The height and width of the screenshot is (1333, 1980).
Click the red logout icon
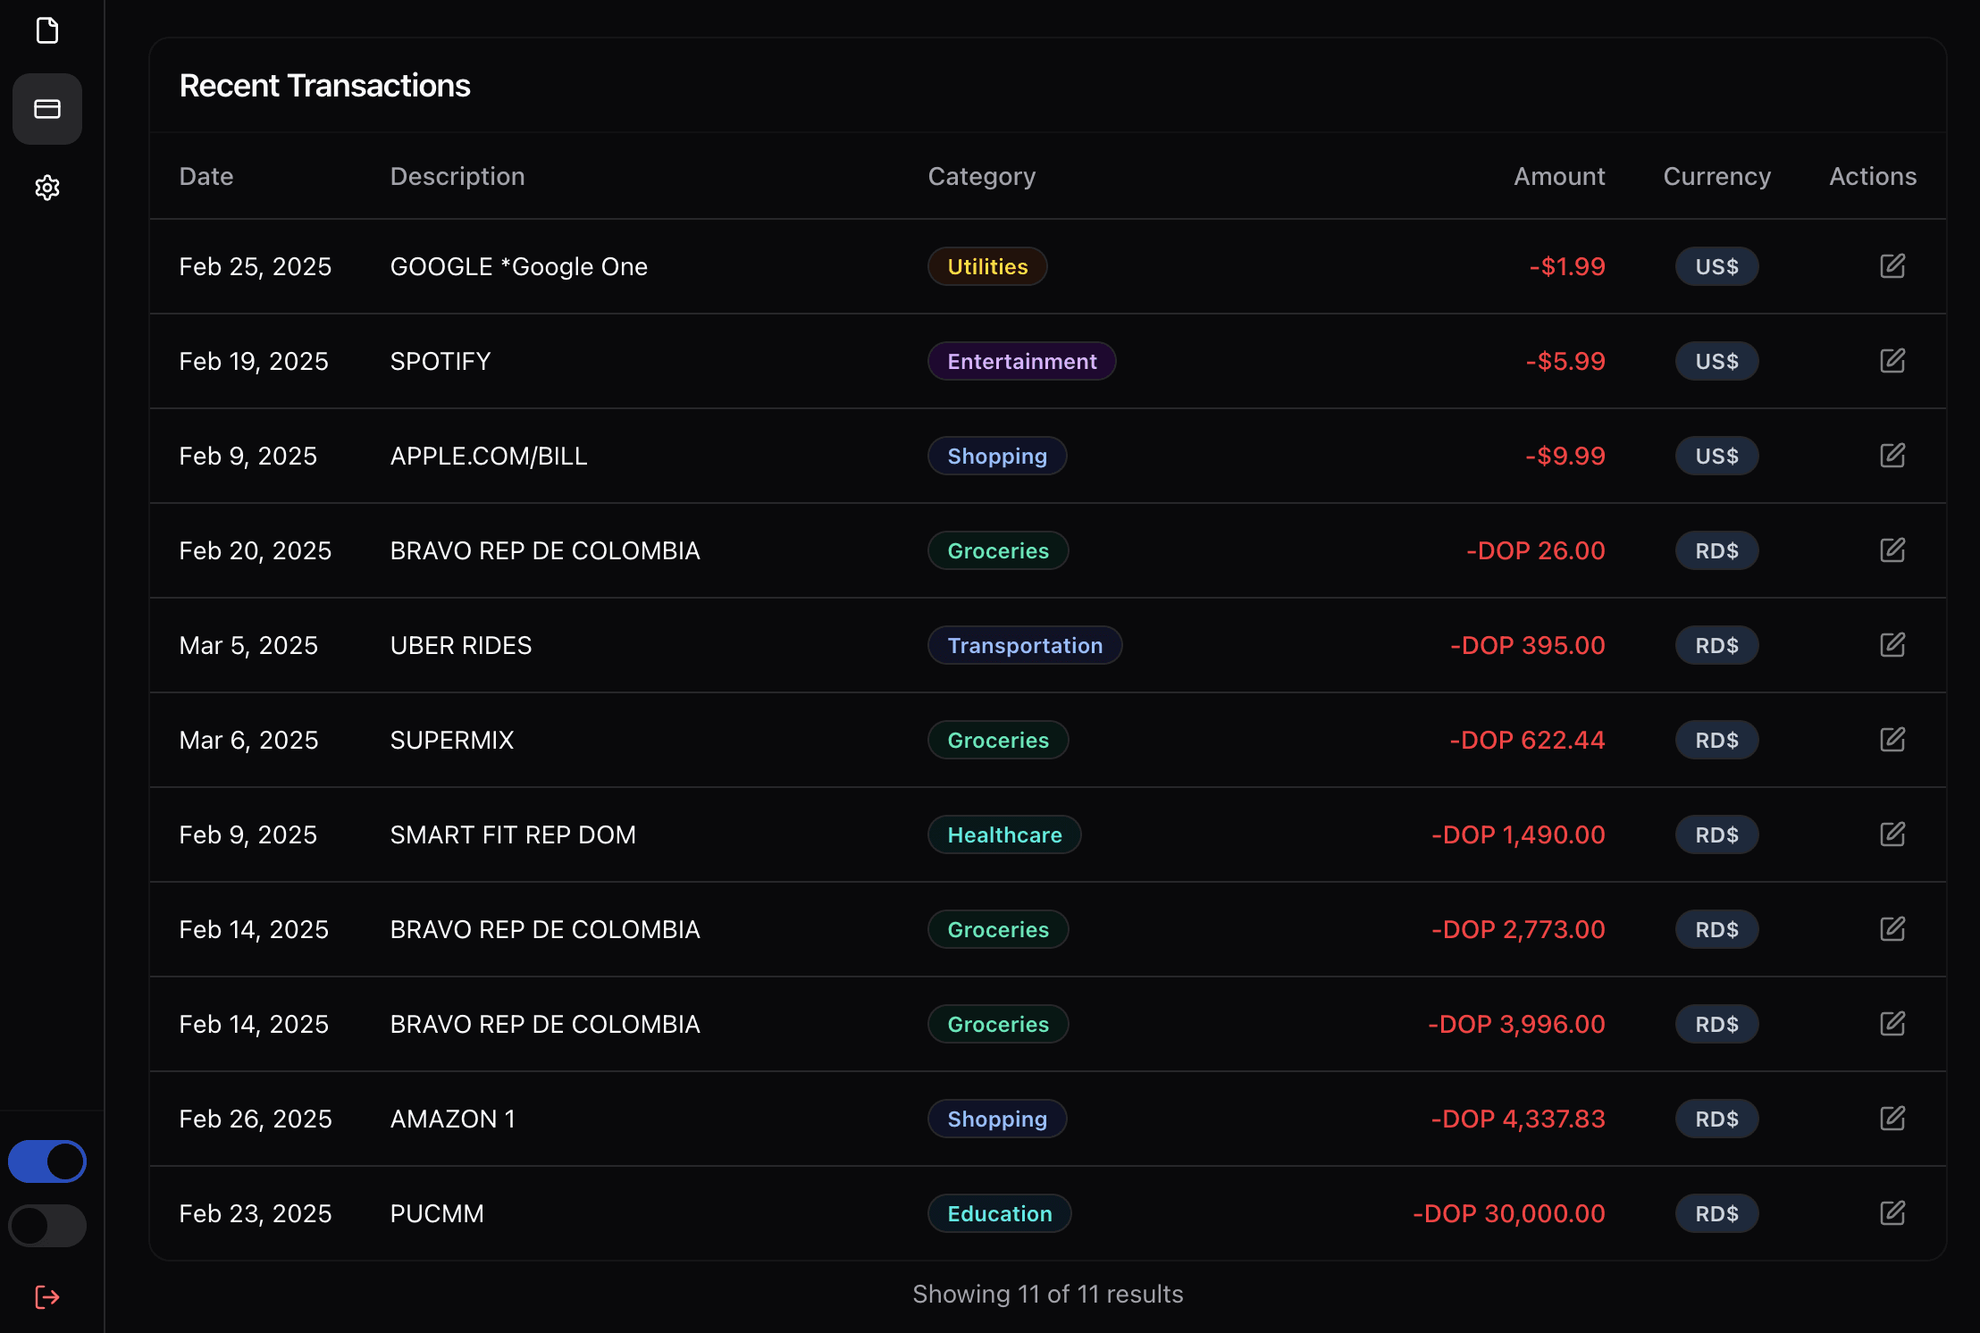coord(47,1297)
